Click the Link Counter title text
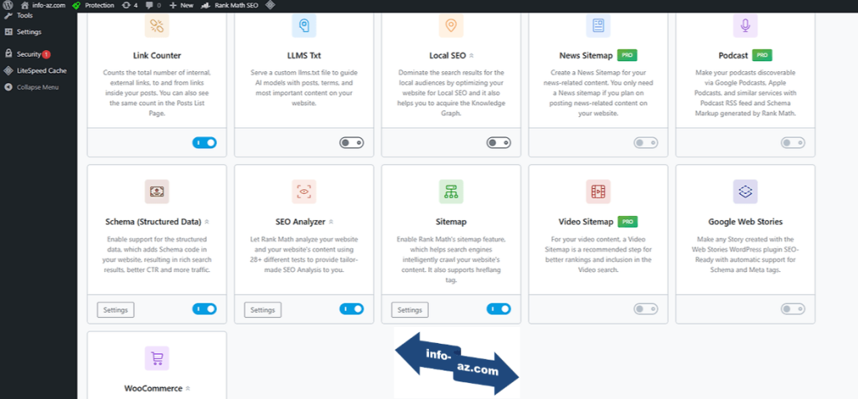 [x=157, y=56]
